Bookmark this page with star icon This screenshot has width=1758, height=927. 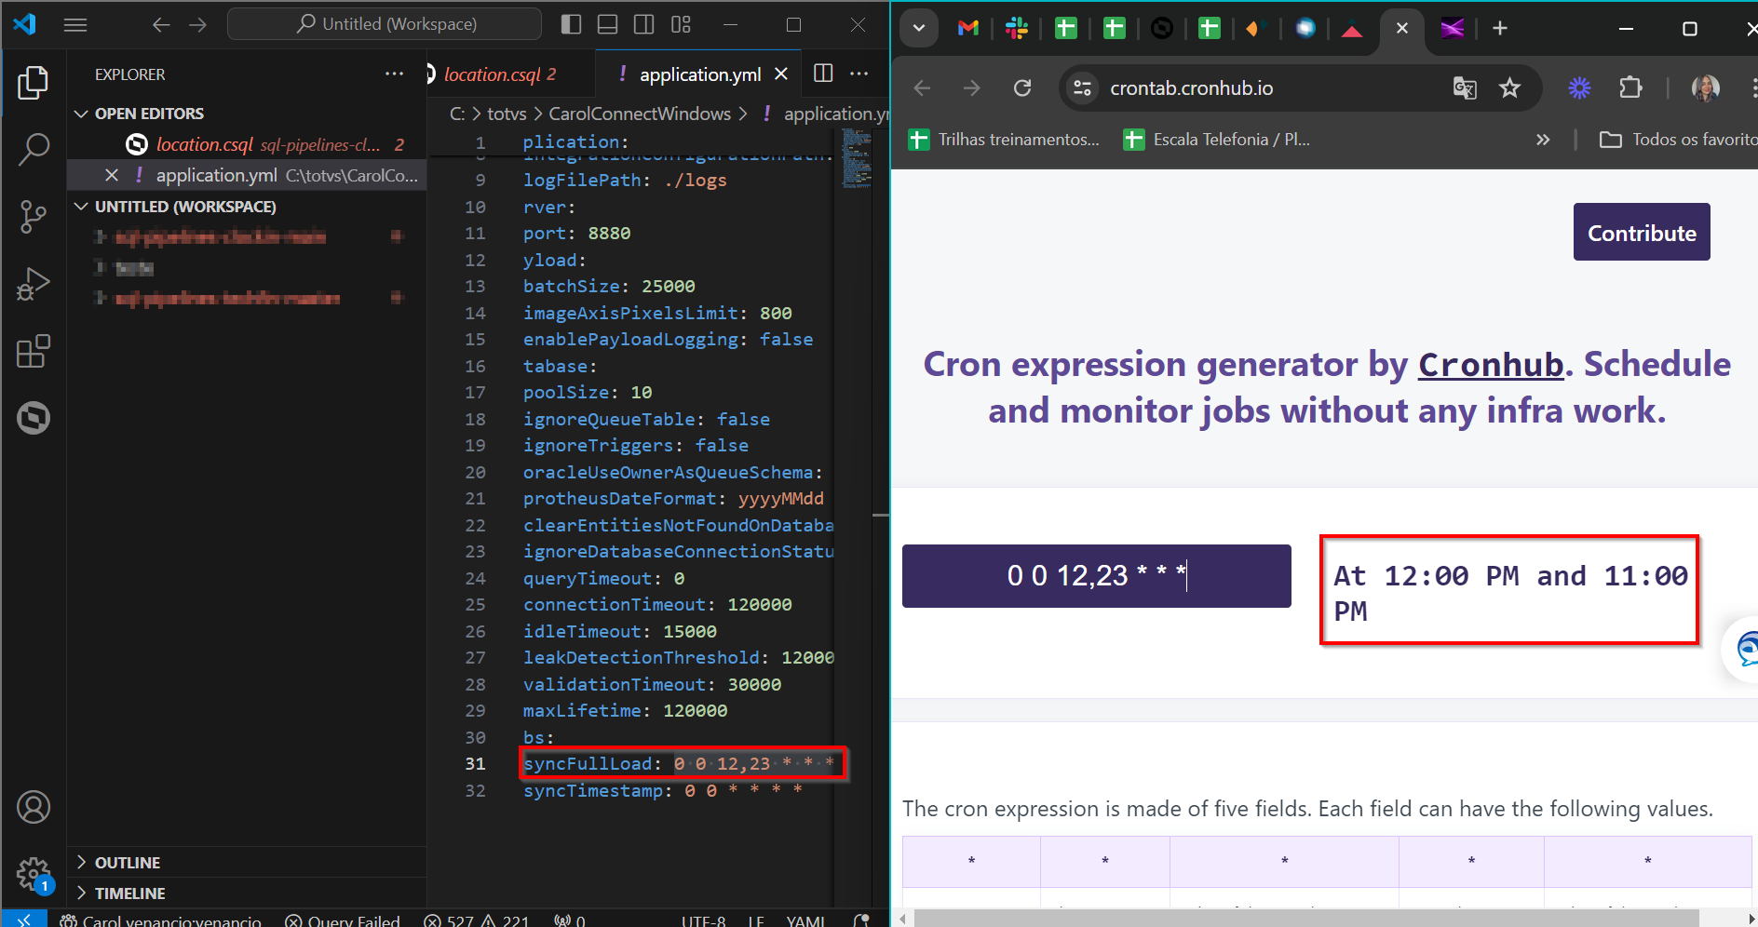[x=1509, y=88]
